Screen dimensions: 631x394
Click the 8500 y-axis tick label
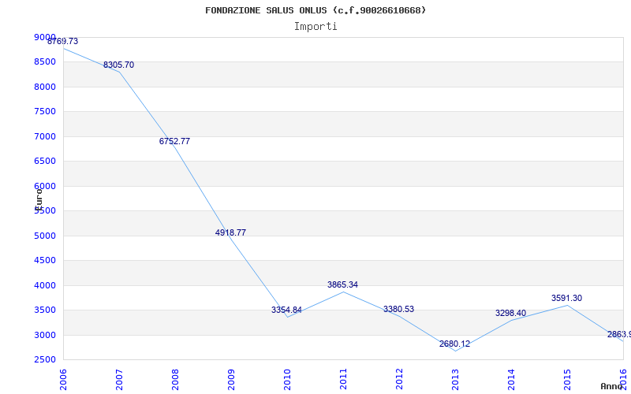point(45,61)
